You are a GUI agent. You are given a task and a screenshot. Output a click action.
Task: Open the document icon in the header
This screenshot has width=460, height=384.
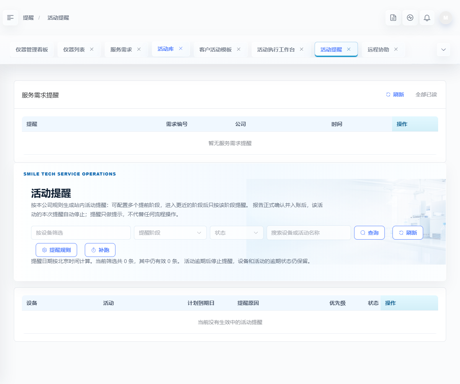click(393, 18)
